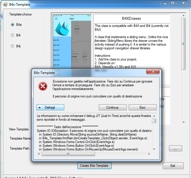This screenshot has width=191, height=178.
Task: Click the Button.OnMouseUp stack trace line
Action: [89, 149]
